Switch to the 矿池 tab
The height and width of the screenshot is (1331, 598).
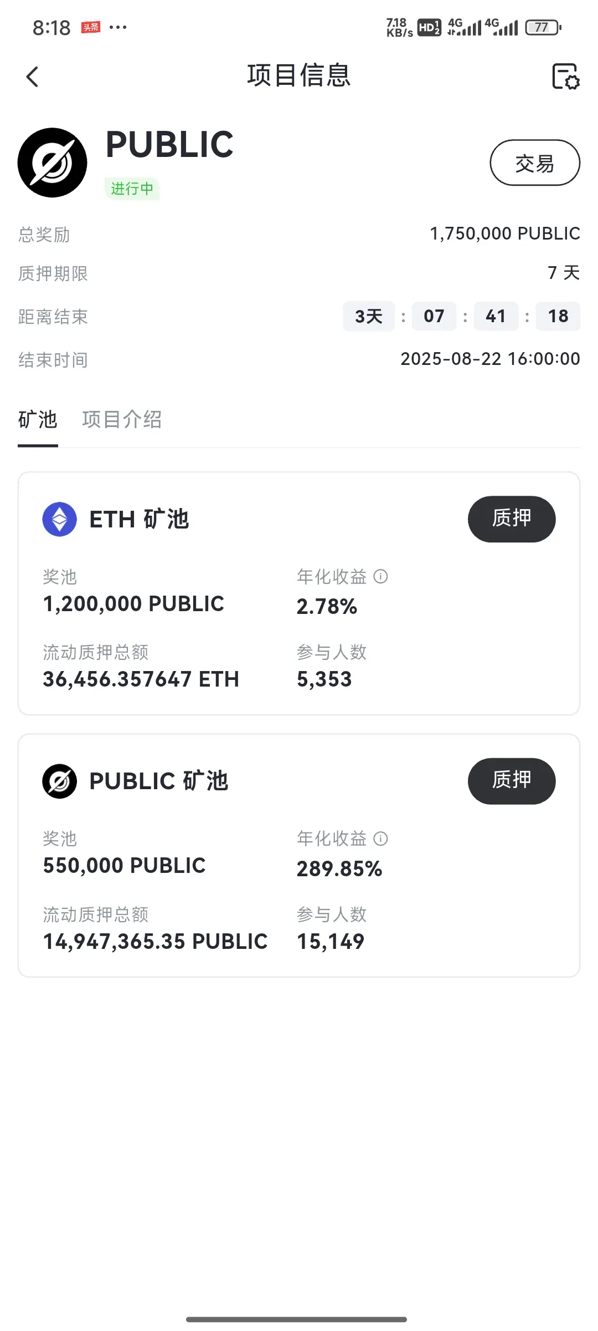(x=38, y=420)
